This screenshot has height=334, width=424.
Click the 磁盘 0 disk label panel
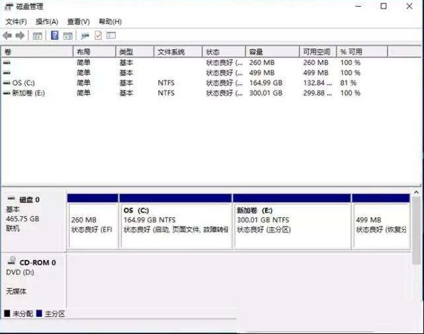click(34, 221)
